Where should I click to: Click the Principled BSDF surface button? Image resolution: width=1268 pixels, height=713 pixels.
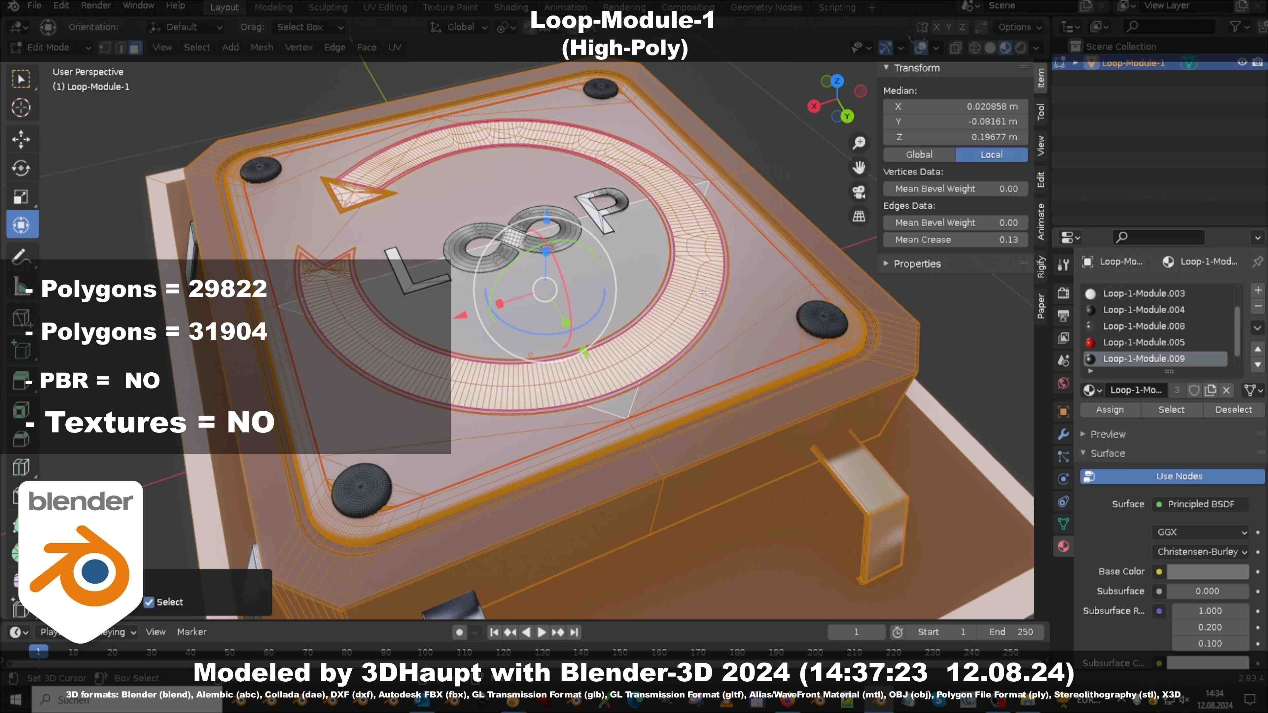tap(1200, 504)
